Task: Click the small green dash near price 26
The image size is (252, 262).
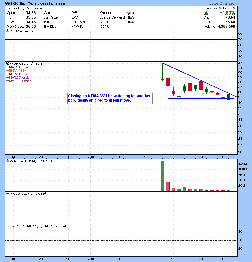Action: [x=157, y=152]
